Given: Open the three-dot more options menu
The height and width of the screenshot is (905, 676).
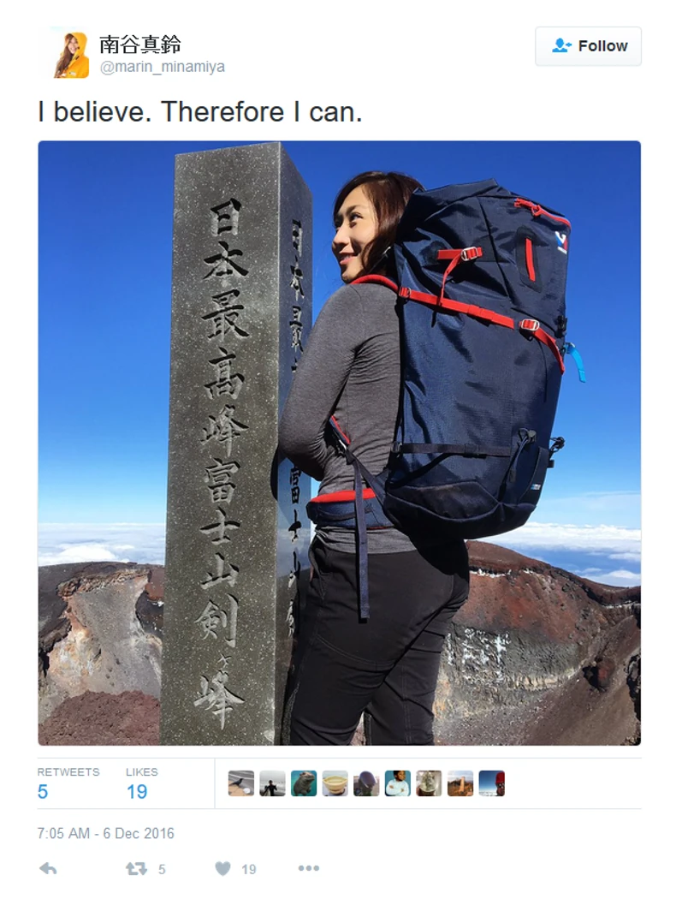Looking at the screenshot, I should click(x=309, y=868).
